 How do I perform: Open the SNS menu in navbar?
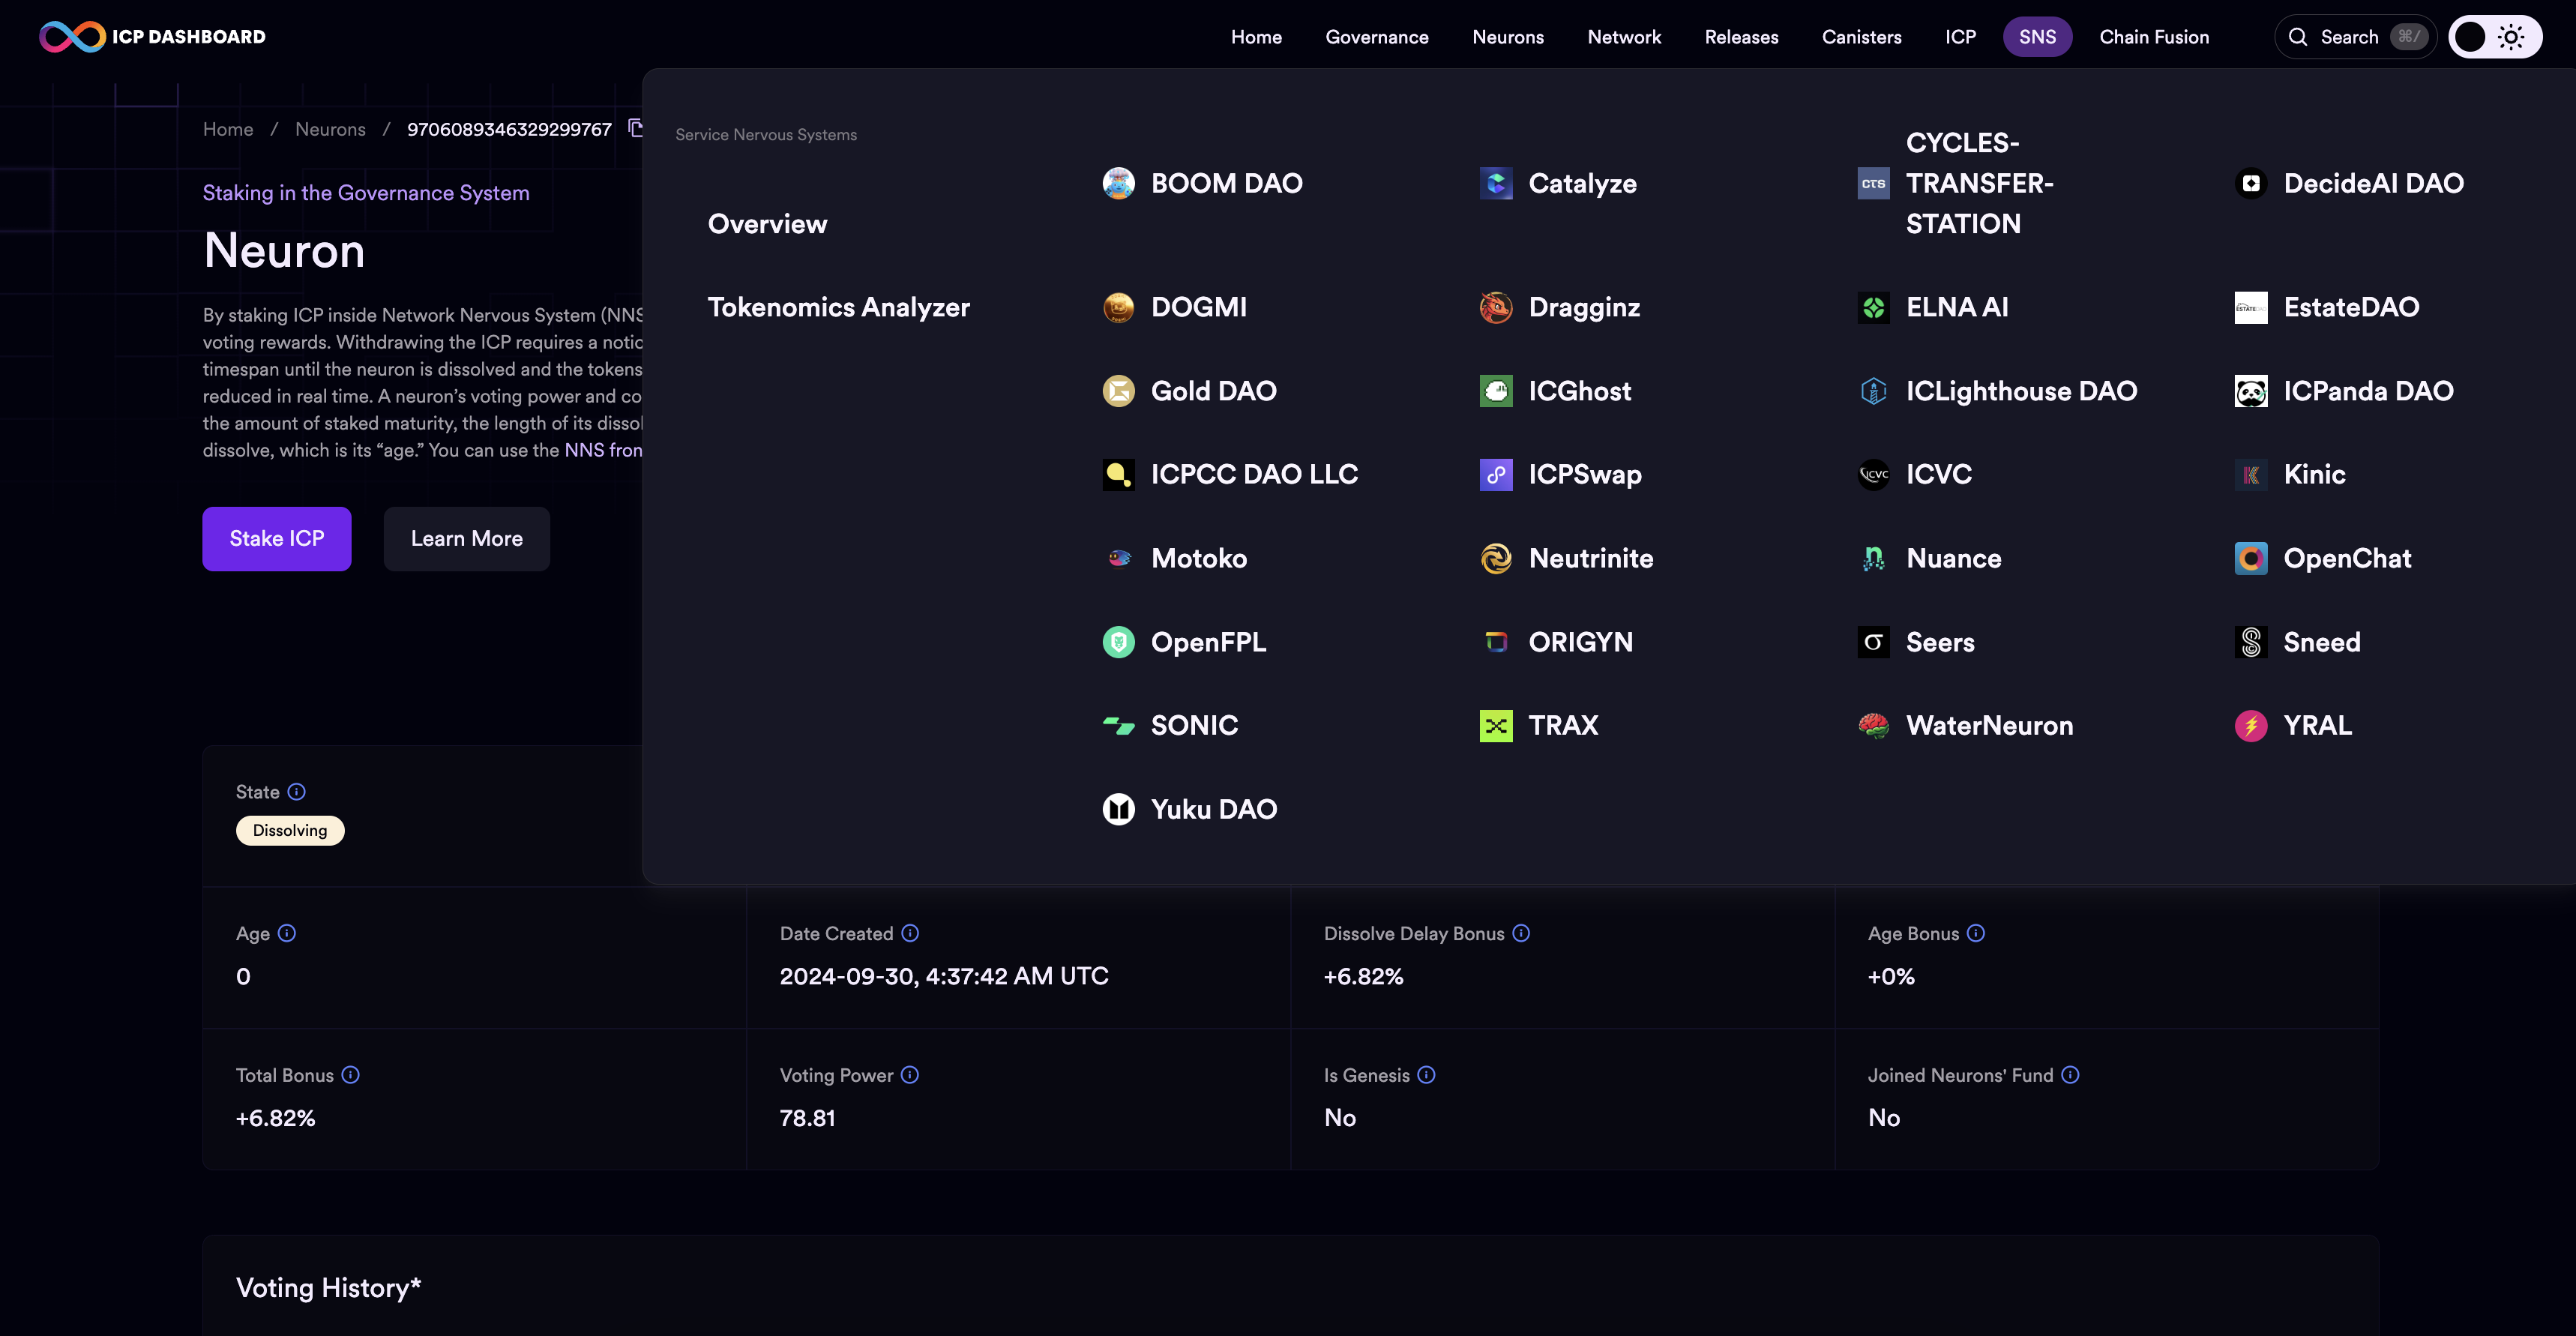point(2037,37)
